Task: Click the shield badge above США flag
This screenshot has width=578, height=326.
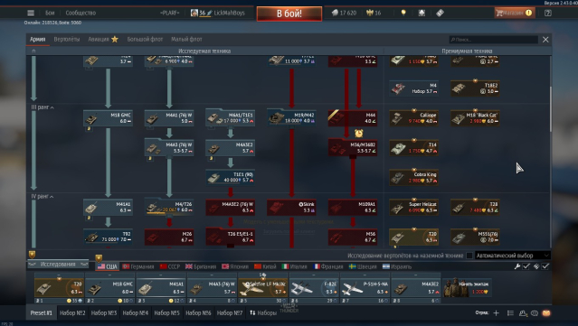Action: coord(99,258)
